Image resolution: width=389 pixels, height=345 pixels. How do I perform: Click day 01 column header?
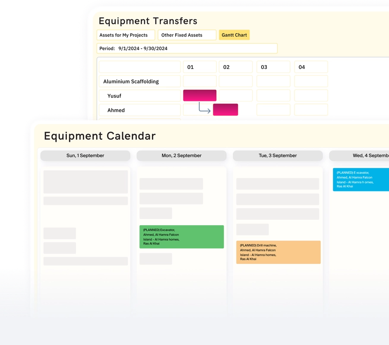point(199,67)
